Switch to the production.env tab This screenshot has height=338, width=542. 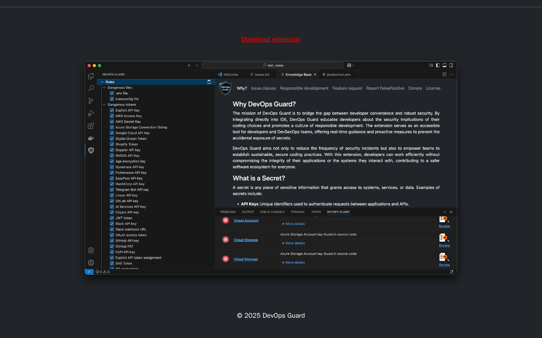(x=337, y=74)
